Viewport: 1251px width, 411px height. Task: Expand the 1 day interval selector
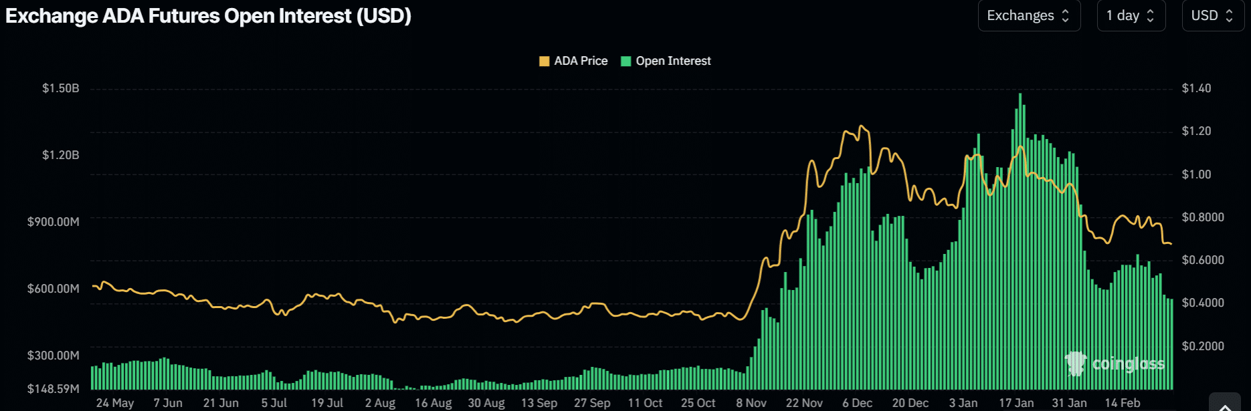(1131, 15)
